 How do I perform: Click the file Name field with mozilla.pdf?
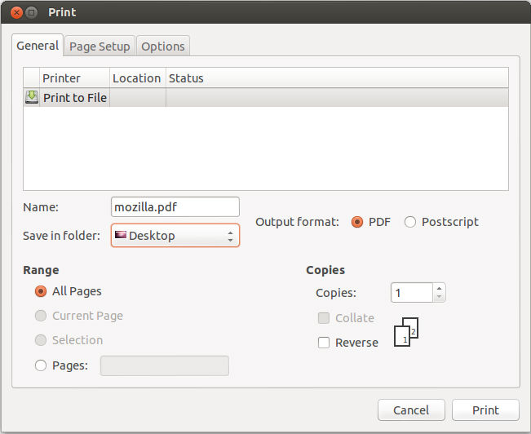pos(175,207)
